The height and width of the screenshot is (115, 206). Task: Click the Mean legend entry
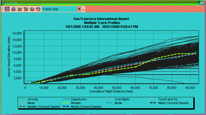[27, 103]
